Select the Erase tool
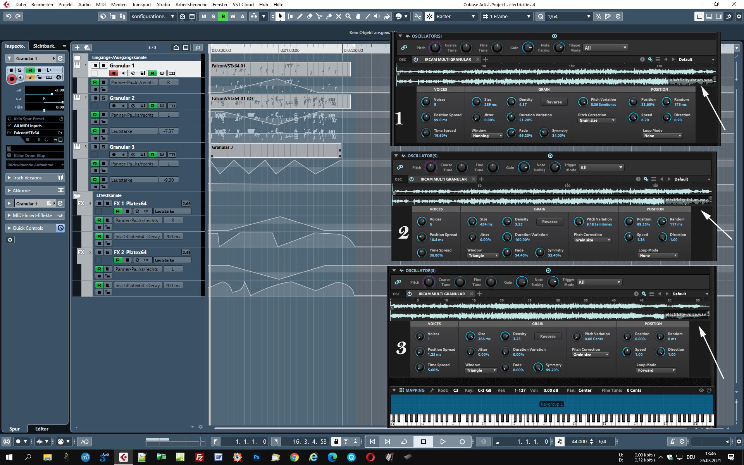The height and width of the screenshot is (465, 744). coord(309,16)
